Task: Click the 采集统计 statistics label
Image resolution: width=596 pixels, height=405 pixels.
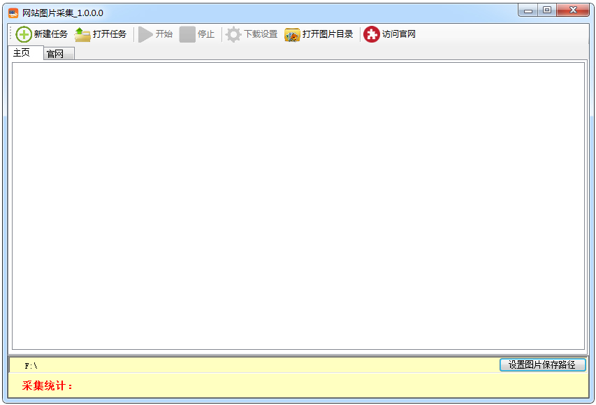Action: (36, 385)
